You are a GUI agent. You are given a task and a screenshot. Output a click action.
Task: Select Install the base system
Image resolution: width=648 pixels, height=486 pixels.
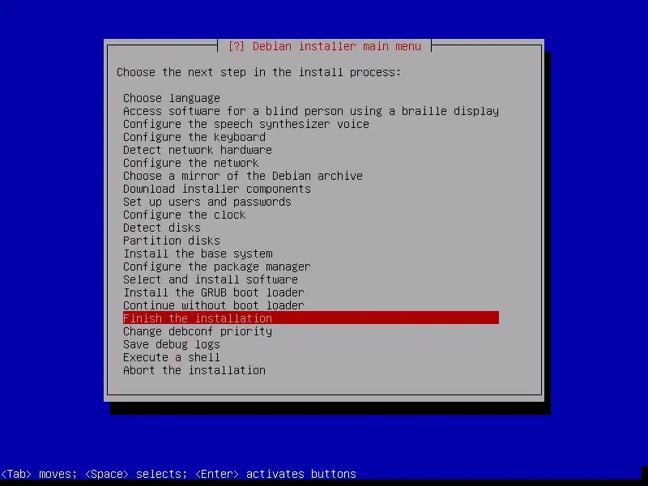click(311, 254)
